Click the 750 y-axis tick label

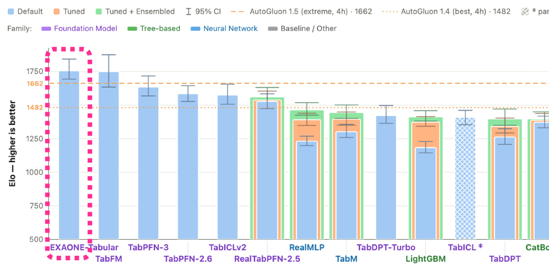(x=37, y=206)
